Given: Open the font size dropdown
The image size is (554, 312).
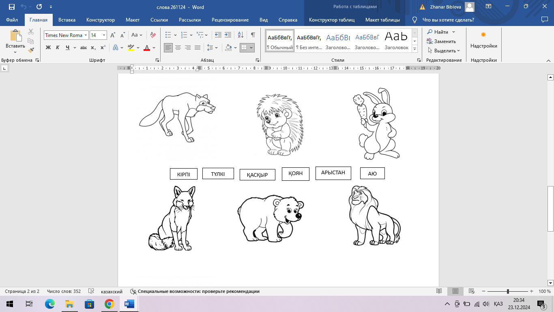Looking at the screenshot, I should (x=104, y=35).
